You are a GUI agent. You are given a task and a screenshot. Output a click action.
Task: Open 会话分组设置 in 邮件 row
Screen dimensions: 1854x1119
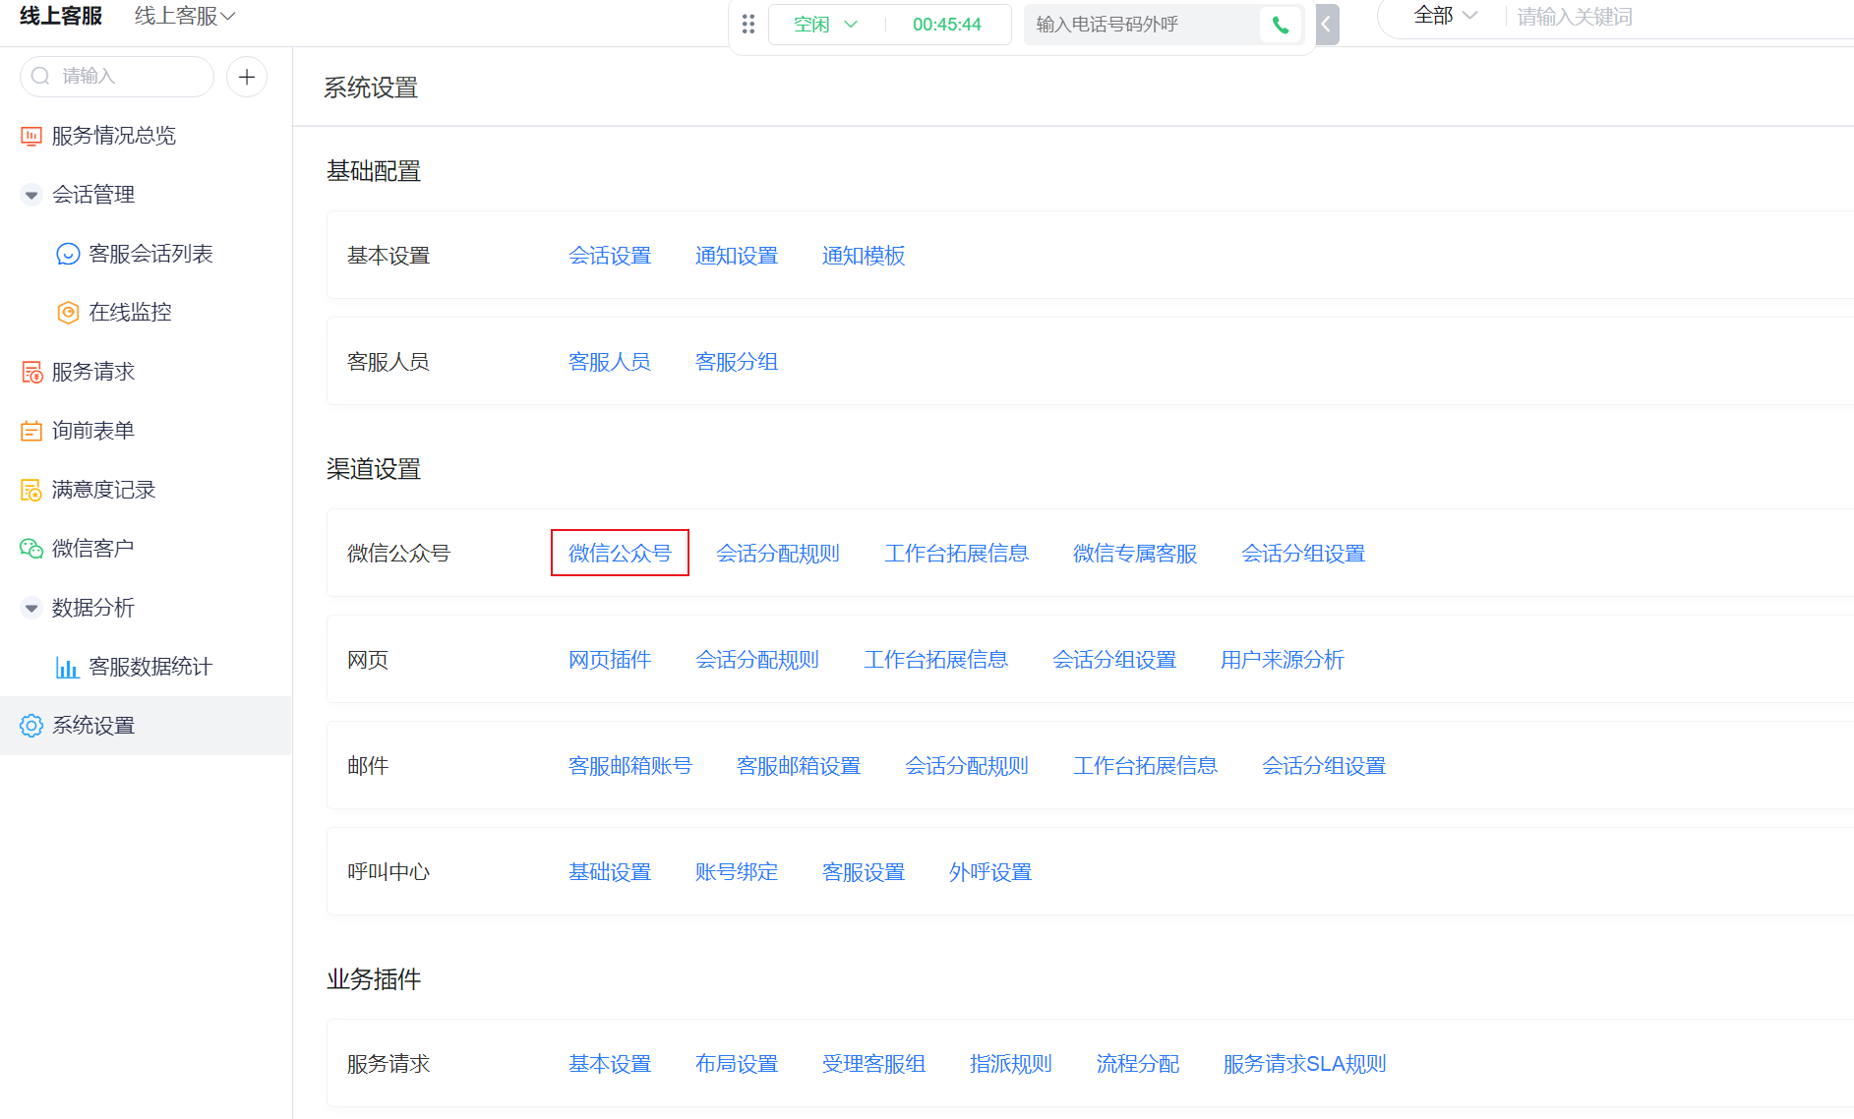1324,766
